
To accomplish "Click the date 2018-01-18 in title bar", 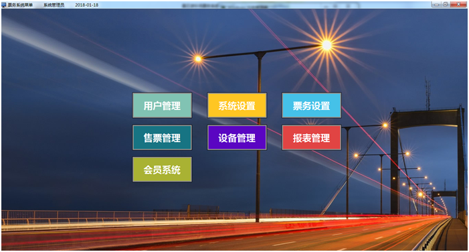I will click(x=87, y=5).
